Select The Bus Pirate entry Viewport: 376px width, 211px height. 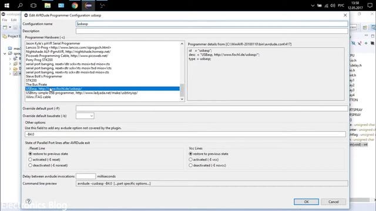tap(36, 84)
